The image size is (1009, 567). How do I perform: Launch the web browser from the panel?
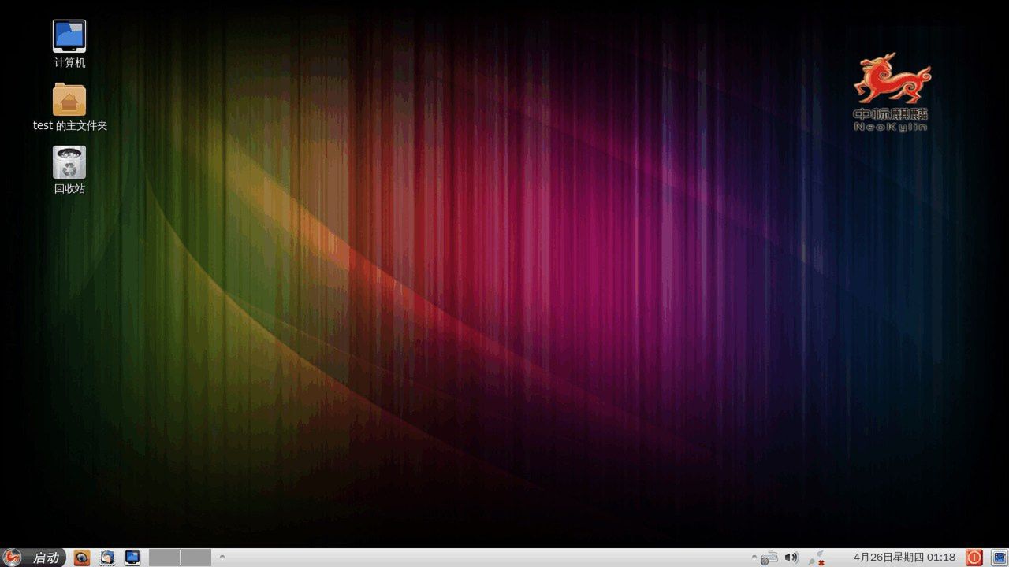[82, 558]
